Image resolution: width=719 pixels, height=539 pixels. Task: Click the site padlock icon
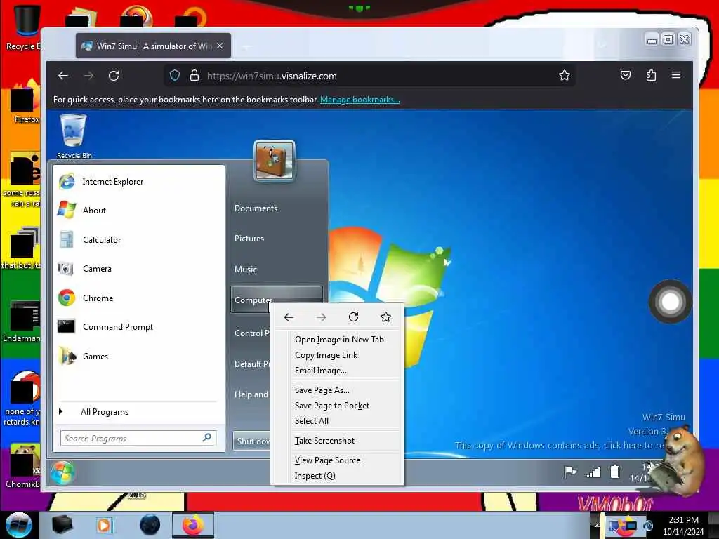click(x=194, y=76)
